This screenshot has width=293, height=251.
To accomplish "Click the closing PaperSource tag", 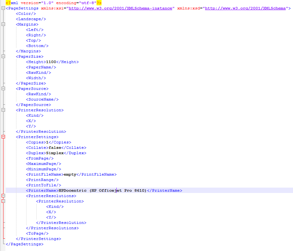I will pos(33,105).
